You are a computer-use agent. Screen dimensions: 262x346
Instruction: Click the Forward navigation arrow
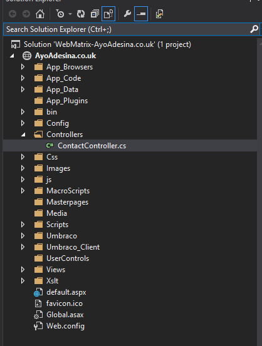(x=26, y=14)
